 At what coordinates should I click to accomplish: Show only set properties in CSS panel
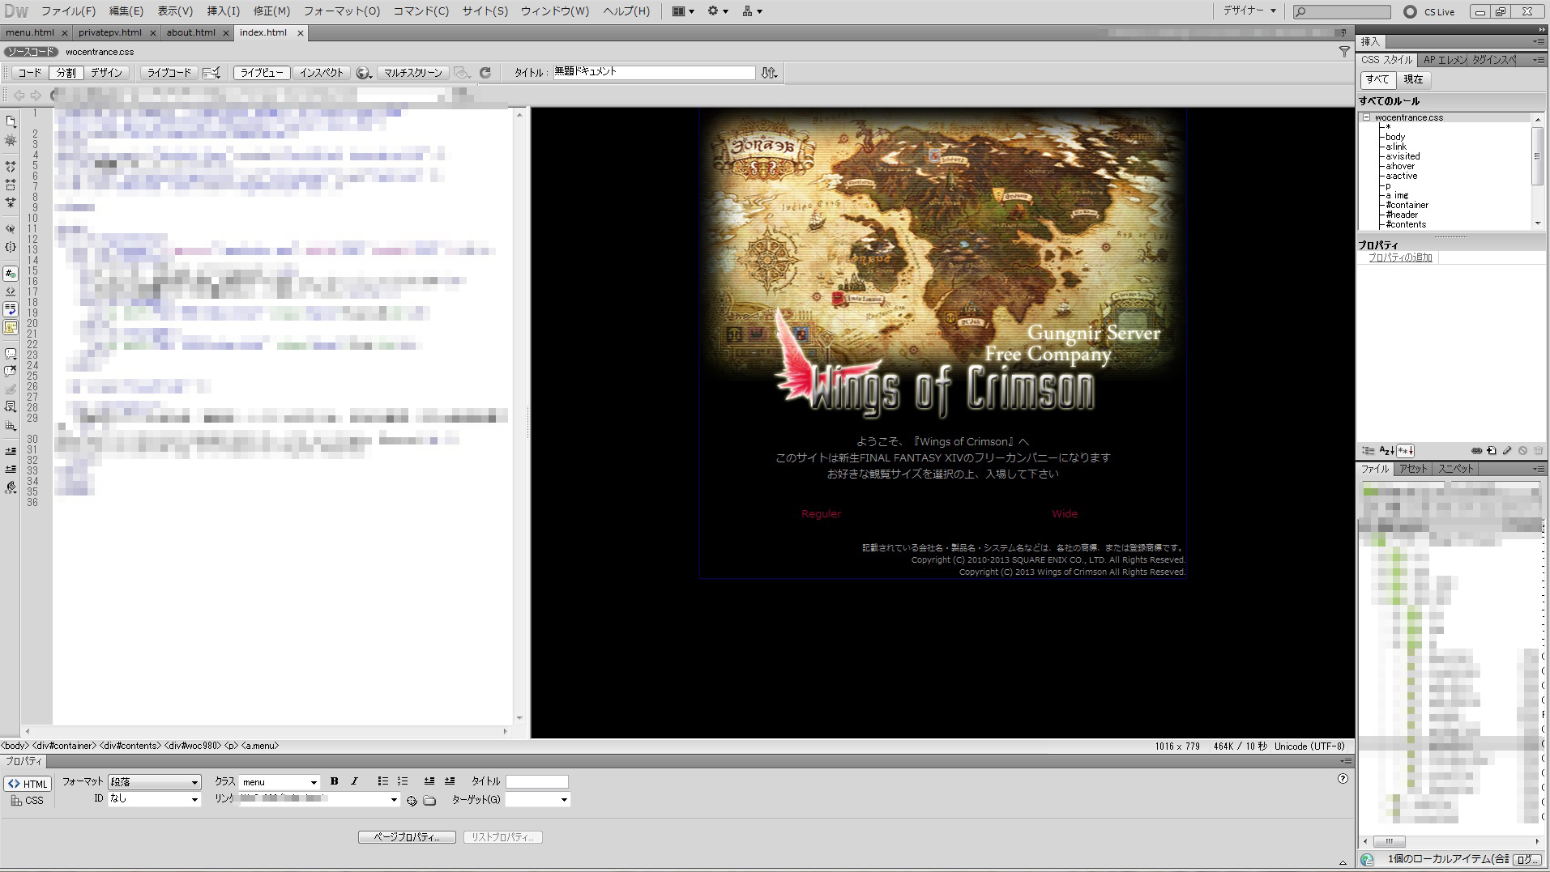pyautogui.click(x=1406, y=451)
